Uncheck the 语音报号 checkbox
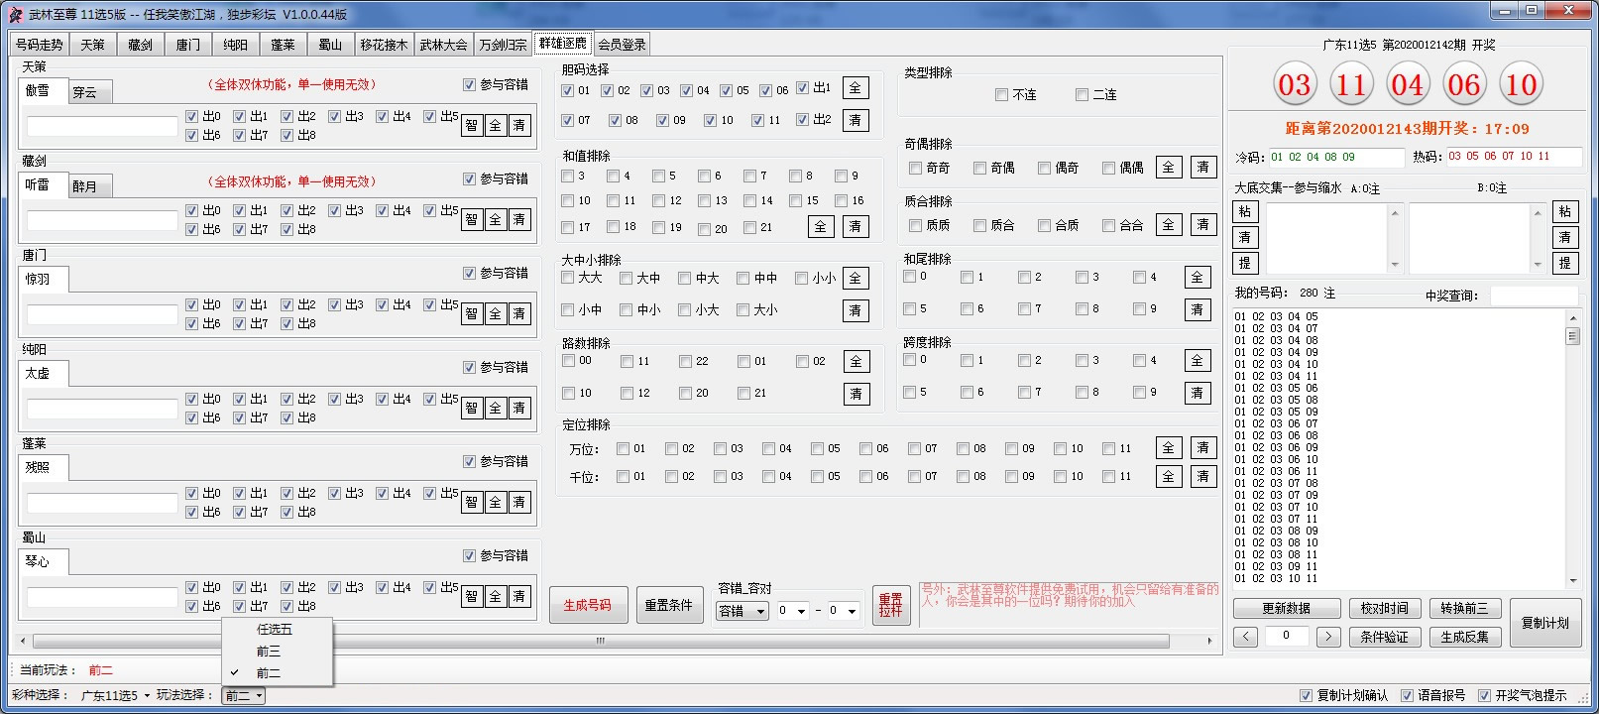Screen dimensions: 1599x714 coord(1407,696)
